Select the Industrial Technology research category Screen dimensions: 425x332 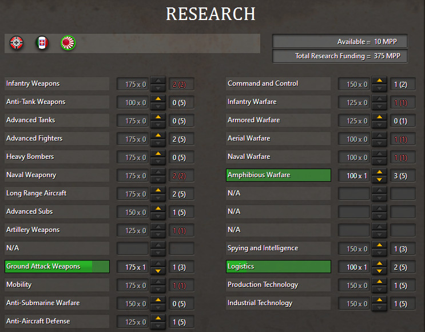(279, 303)
